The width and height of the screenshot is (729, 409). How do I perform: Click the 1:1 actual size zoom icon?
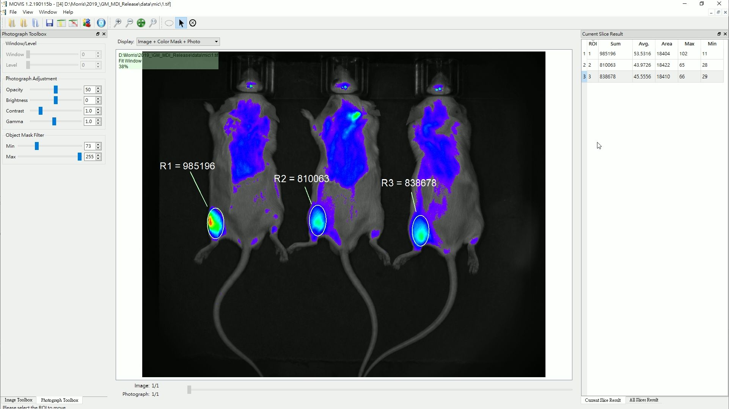coord(153,23)
